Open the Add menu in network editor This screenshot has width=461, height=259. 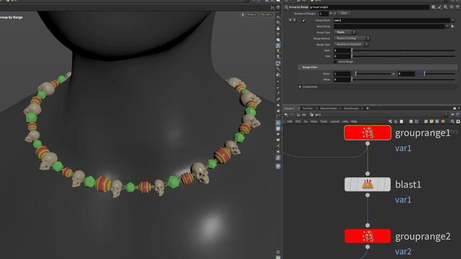click(x=290, y=121)
